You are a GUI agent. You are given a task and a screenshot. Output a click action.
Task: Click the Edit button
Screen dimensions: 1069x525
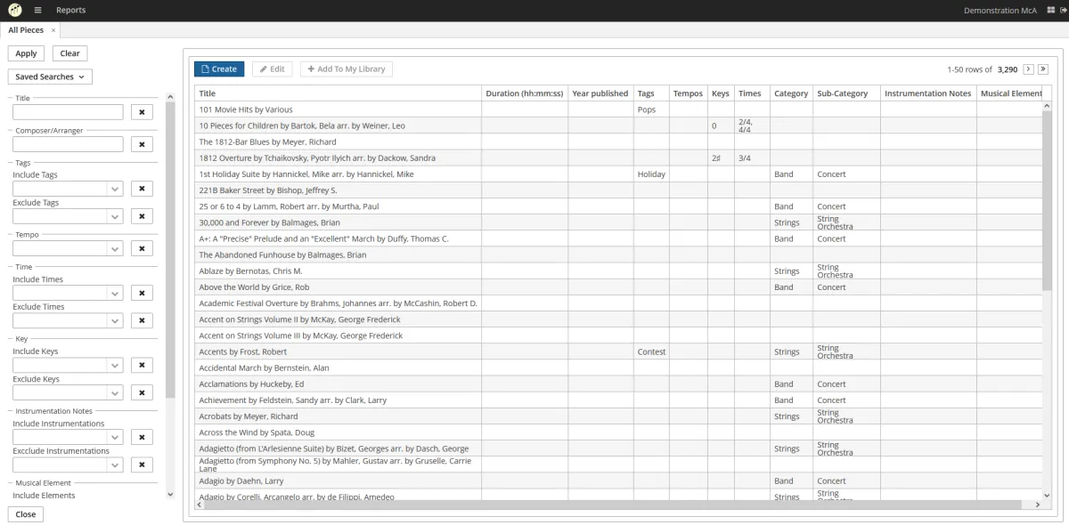point(273,69)
